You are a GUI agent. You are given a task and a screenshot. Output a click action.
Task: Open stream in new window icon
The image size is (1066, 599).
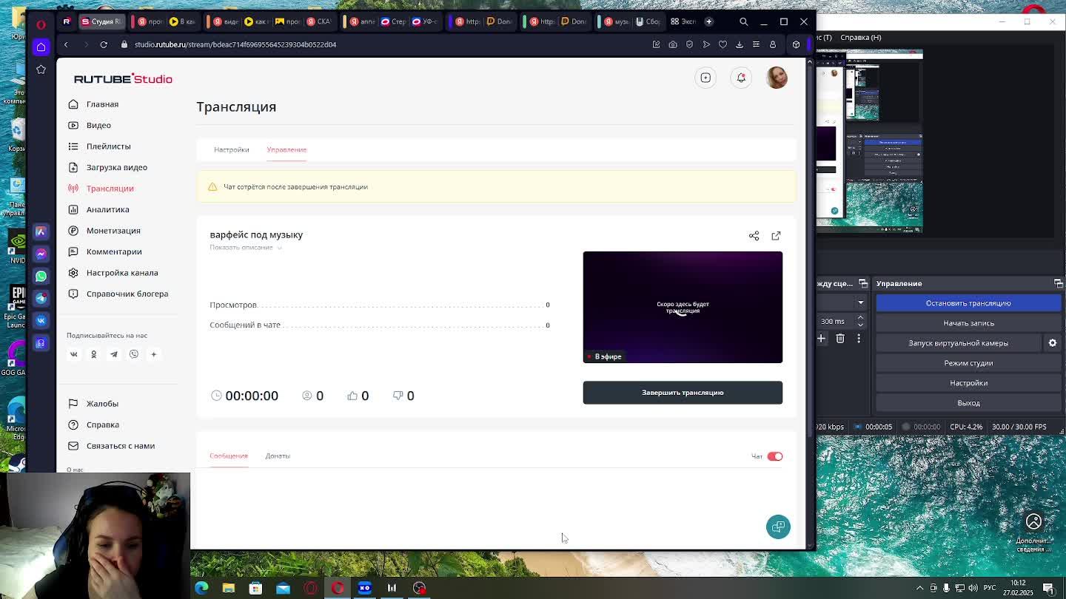pyautogui.click(x=776, y=236)
